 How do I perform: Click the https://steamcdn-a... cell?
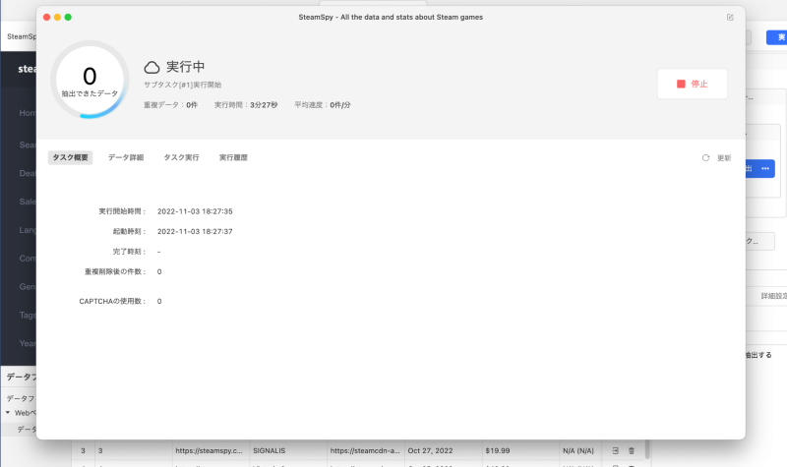pyautogui.click(x=365, y=451)
